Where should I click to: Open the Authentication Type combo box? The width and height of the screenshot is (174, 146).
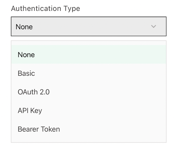point(89,26)
